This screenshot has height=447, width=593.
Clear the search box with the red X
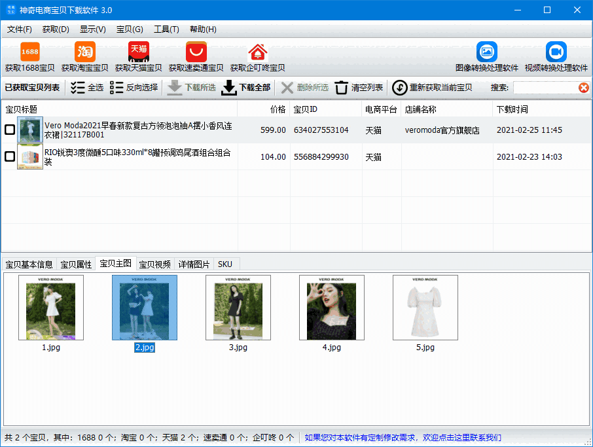coord(584,88)
